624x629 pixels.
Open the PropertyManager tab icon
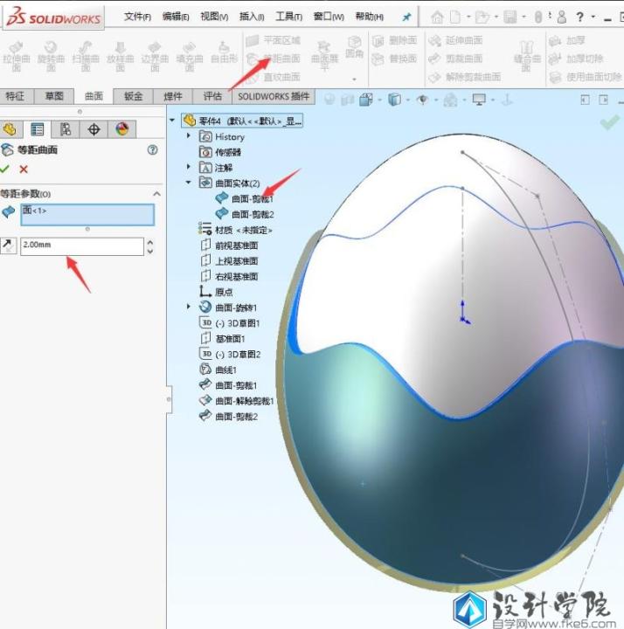pyautogui.click(x=38, y=129)
